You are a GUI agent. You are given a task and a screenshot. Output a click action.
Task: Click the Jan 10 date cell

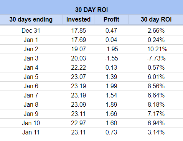click(31, 123)
